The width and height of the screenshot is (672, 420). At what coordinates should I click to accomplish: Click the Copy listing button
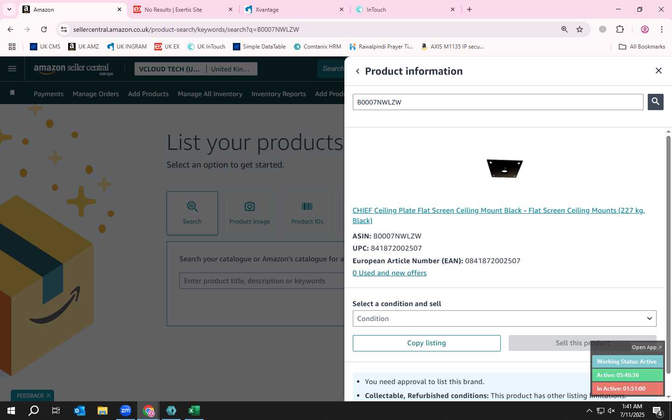(x=427, y=343)
